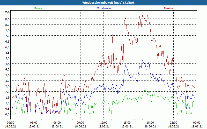This screenshot has height=129, width=207.
Task: Click the 12:00 time axis label
Action: point(104,123)
